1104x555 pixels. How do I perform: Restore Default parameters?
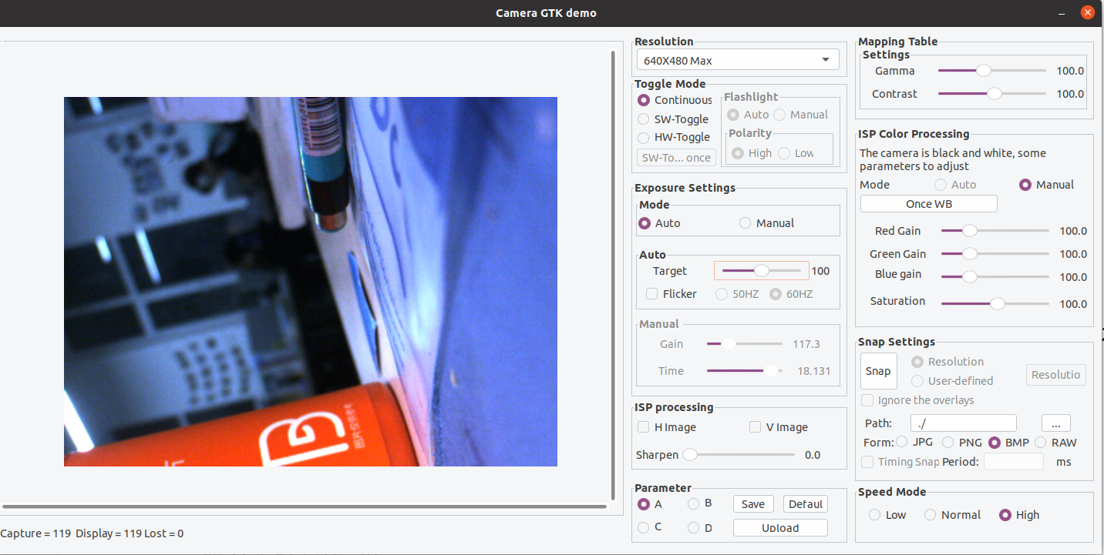click(x=806, y=504)
